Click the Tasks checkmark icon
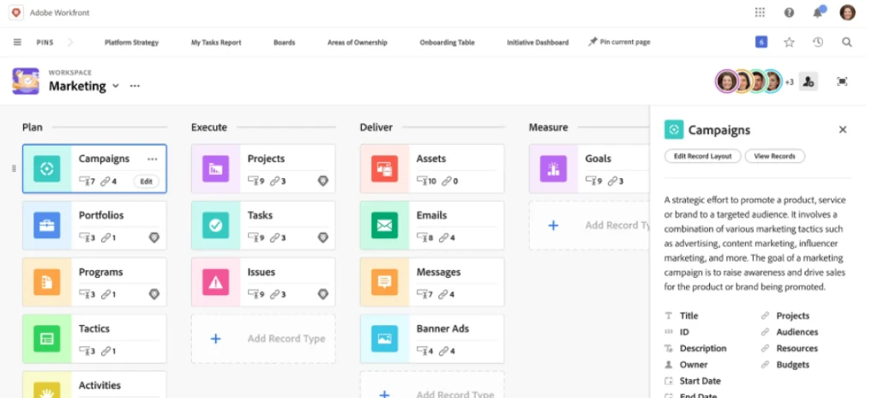The width and height of the screenshot is (878, 398). click(215, 226)
